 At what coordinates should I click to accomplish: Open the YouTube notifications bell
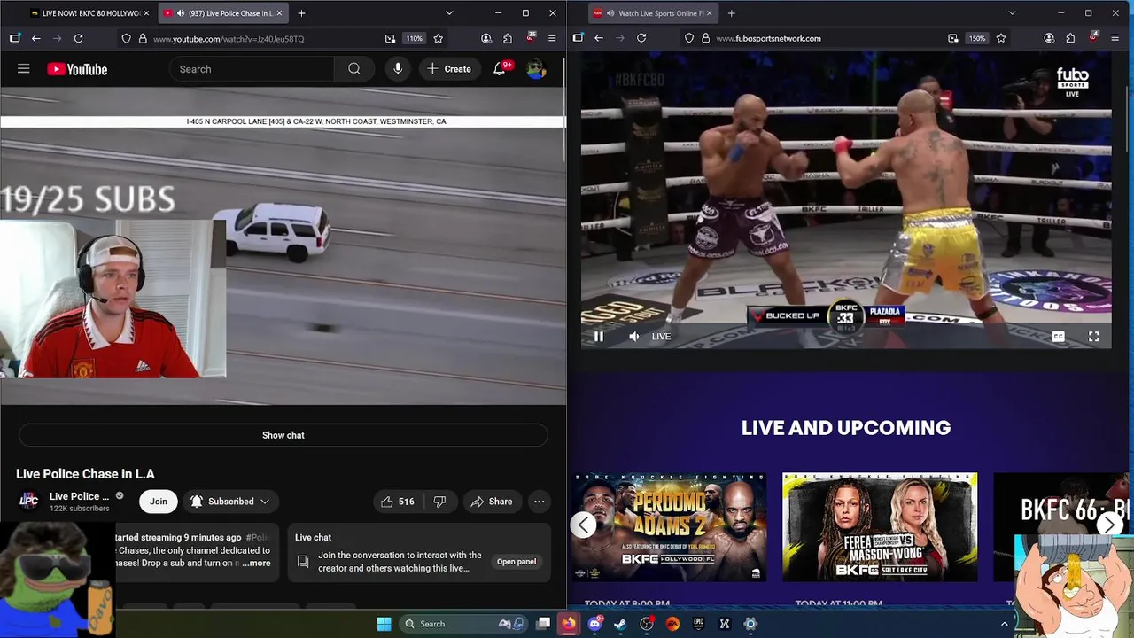[500, 69]
